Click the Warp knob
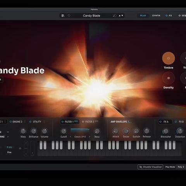The height and width of the screenshot is (186, 186). [x=23, y=131]
